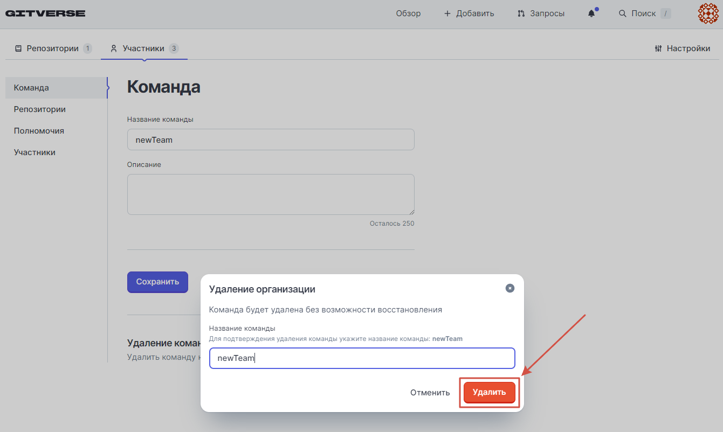Click the Описание text area
723x432 pixels.
pos(271,194)
